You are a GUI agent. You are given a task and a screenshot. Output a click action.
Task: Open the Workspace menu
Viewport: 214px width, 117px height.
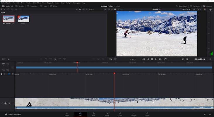click(77, 3)
